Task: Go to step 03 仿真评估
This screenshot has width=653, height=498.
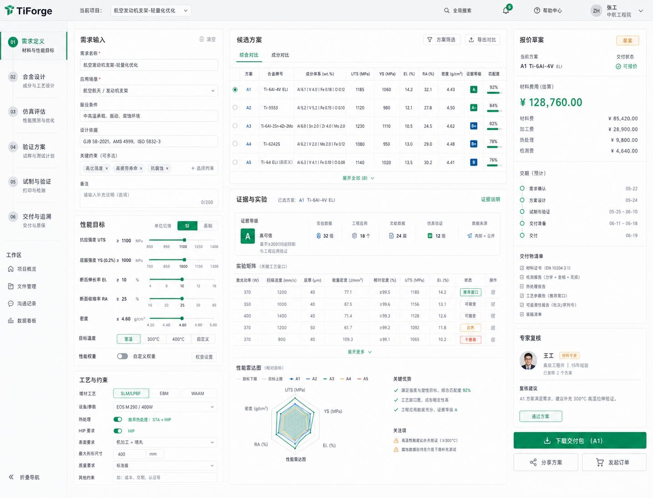Action: point(34,115)
